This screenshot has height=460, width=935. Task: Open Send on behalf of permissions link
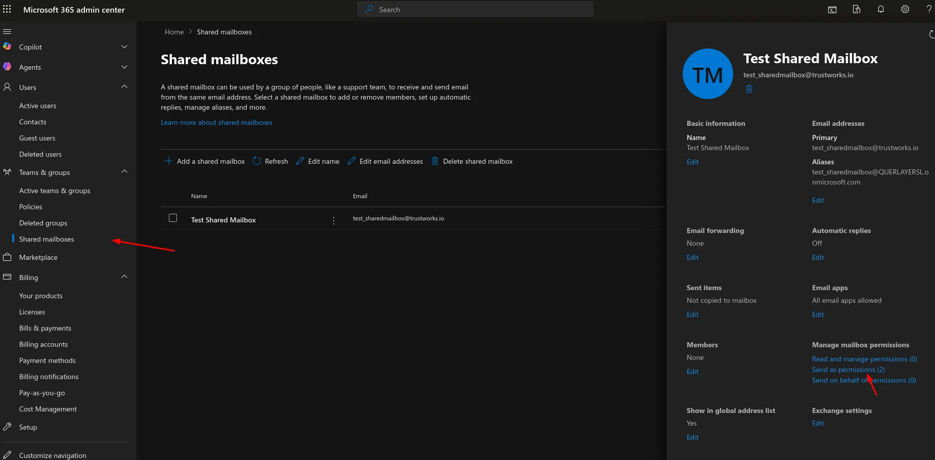coord(864,380)
